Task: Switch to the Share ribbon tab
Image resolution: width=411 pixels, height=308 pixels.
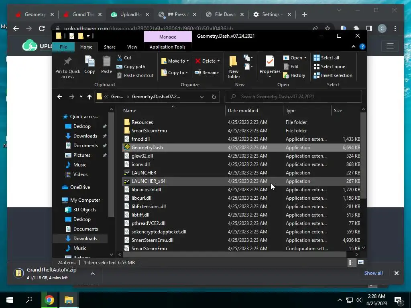Action: click(x=110, y=47)
